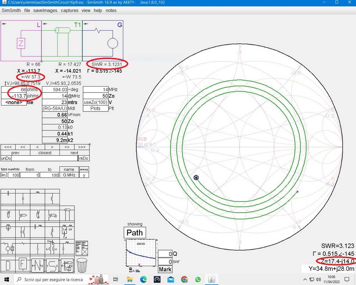Choose the series resistor component
The height and width of the screenshot is (285, 356).
pos(23,247)
